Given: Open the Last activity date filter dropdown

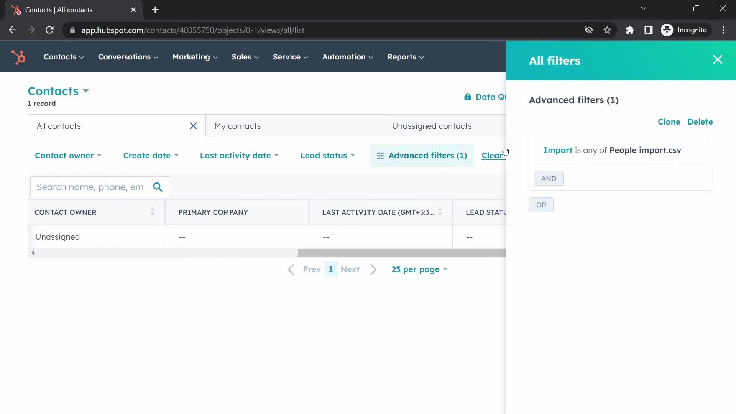Looking at the screenshot, I should tap(239, 156).
